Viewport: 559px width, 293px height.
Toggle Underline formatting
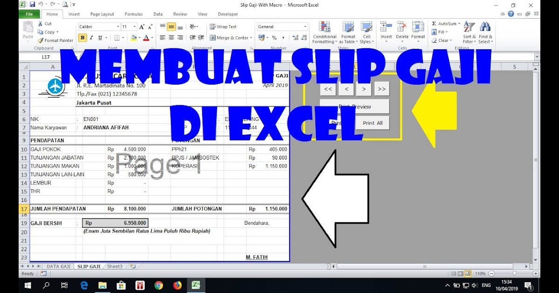[100, 38]
